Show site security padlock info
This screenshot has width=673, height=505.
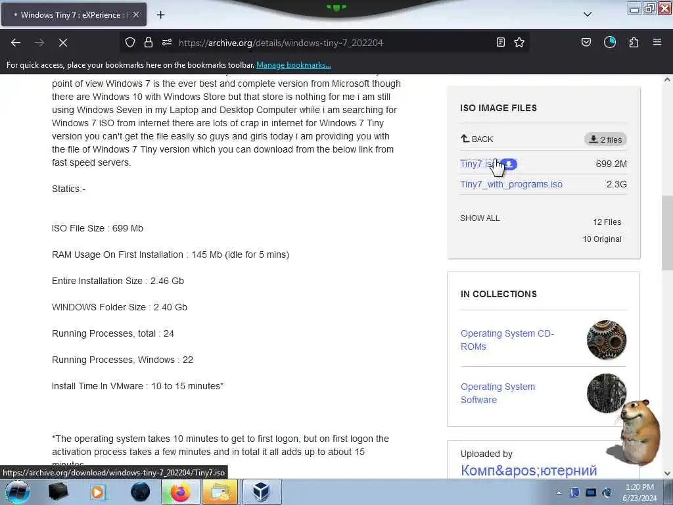149,42
